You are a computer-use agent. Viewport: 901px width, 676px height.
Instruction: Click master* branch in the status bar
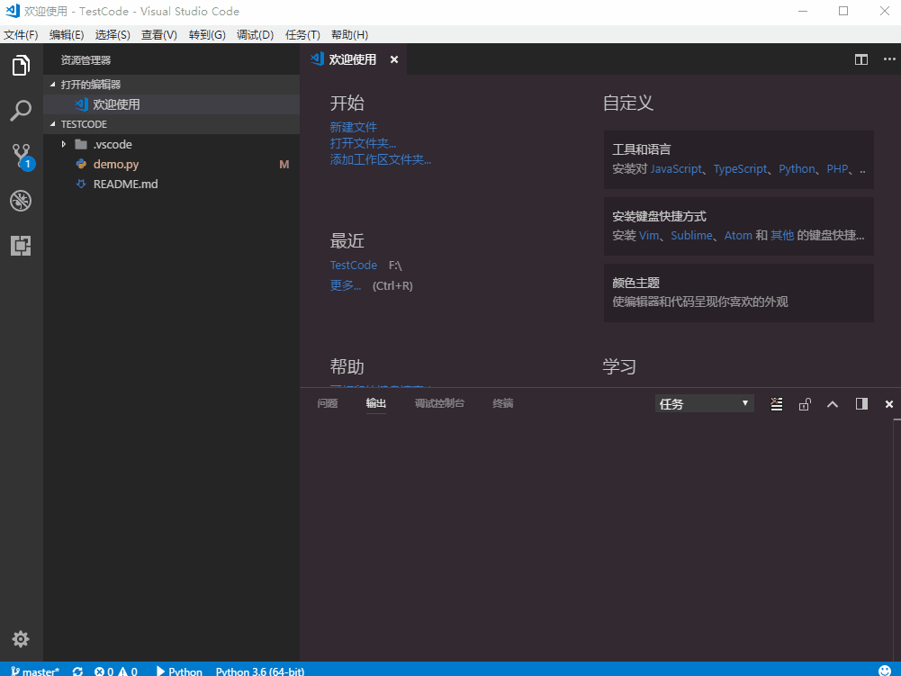33,671
